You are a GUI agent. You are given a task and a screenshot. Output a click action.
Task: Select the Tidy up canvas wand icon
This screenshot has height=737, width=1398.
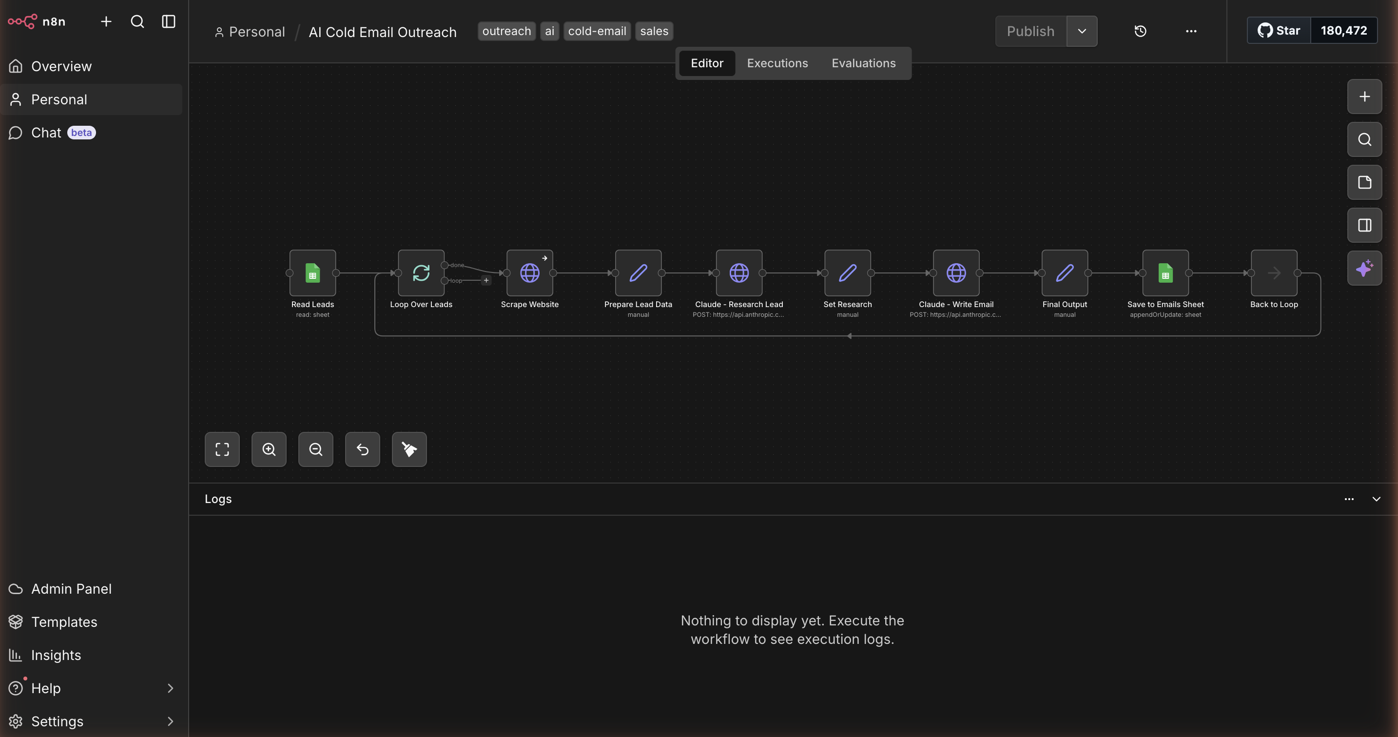(408, 449)
